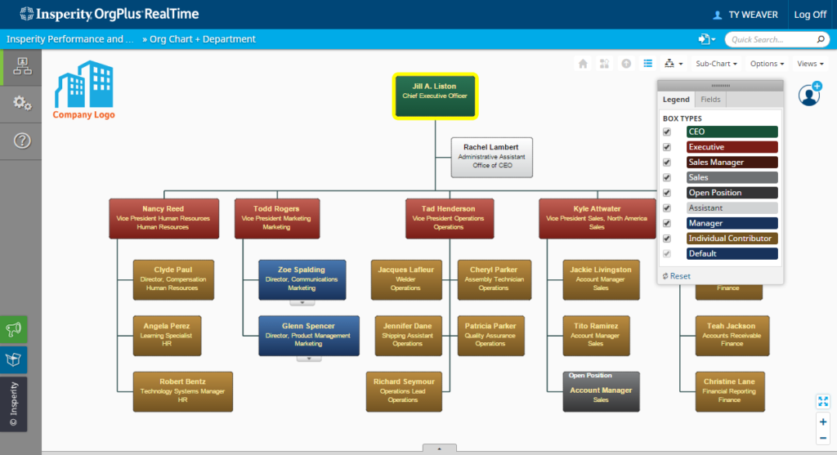Click the search magnifier icon
The width and height of the screenshot is (837, 455).
pyautogui.click(x=821, y=39)
